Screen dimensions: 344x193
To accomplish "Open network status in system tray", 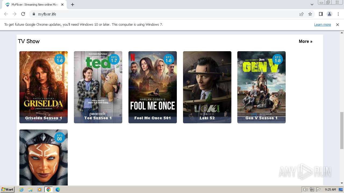I will click(x=312, y=190).
